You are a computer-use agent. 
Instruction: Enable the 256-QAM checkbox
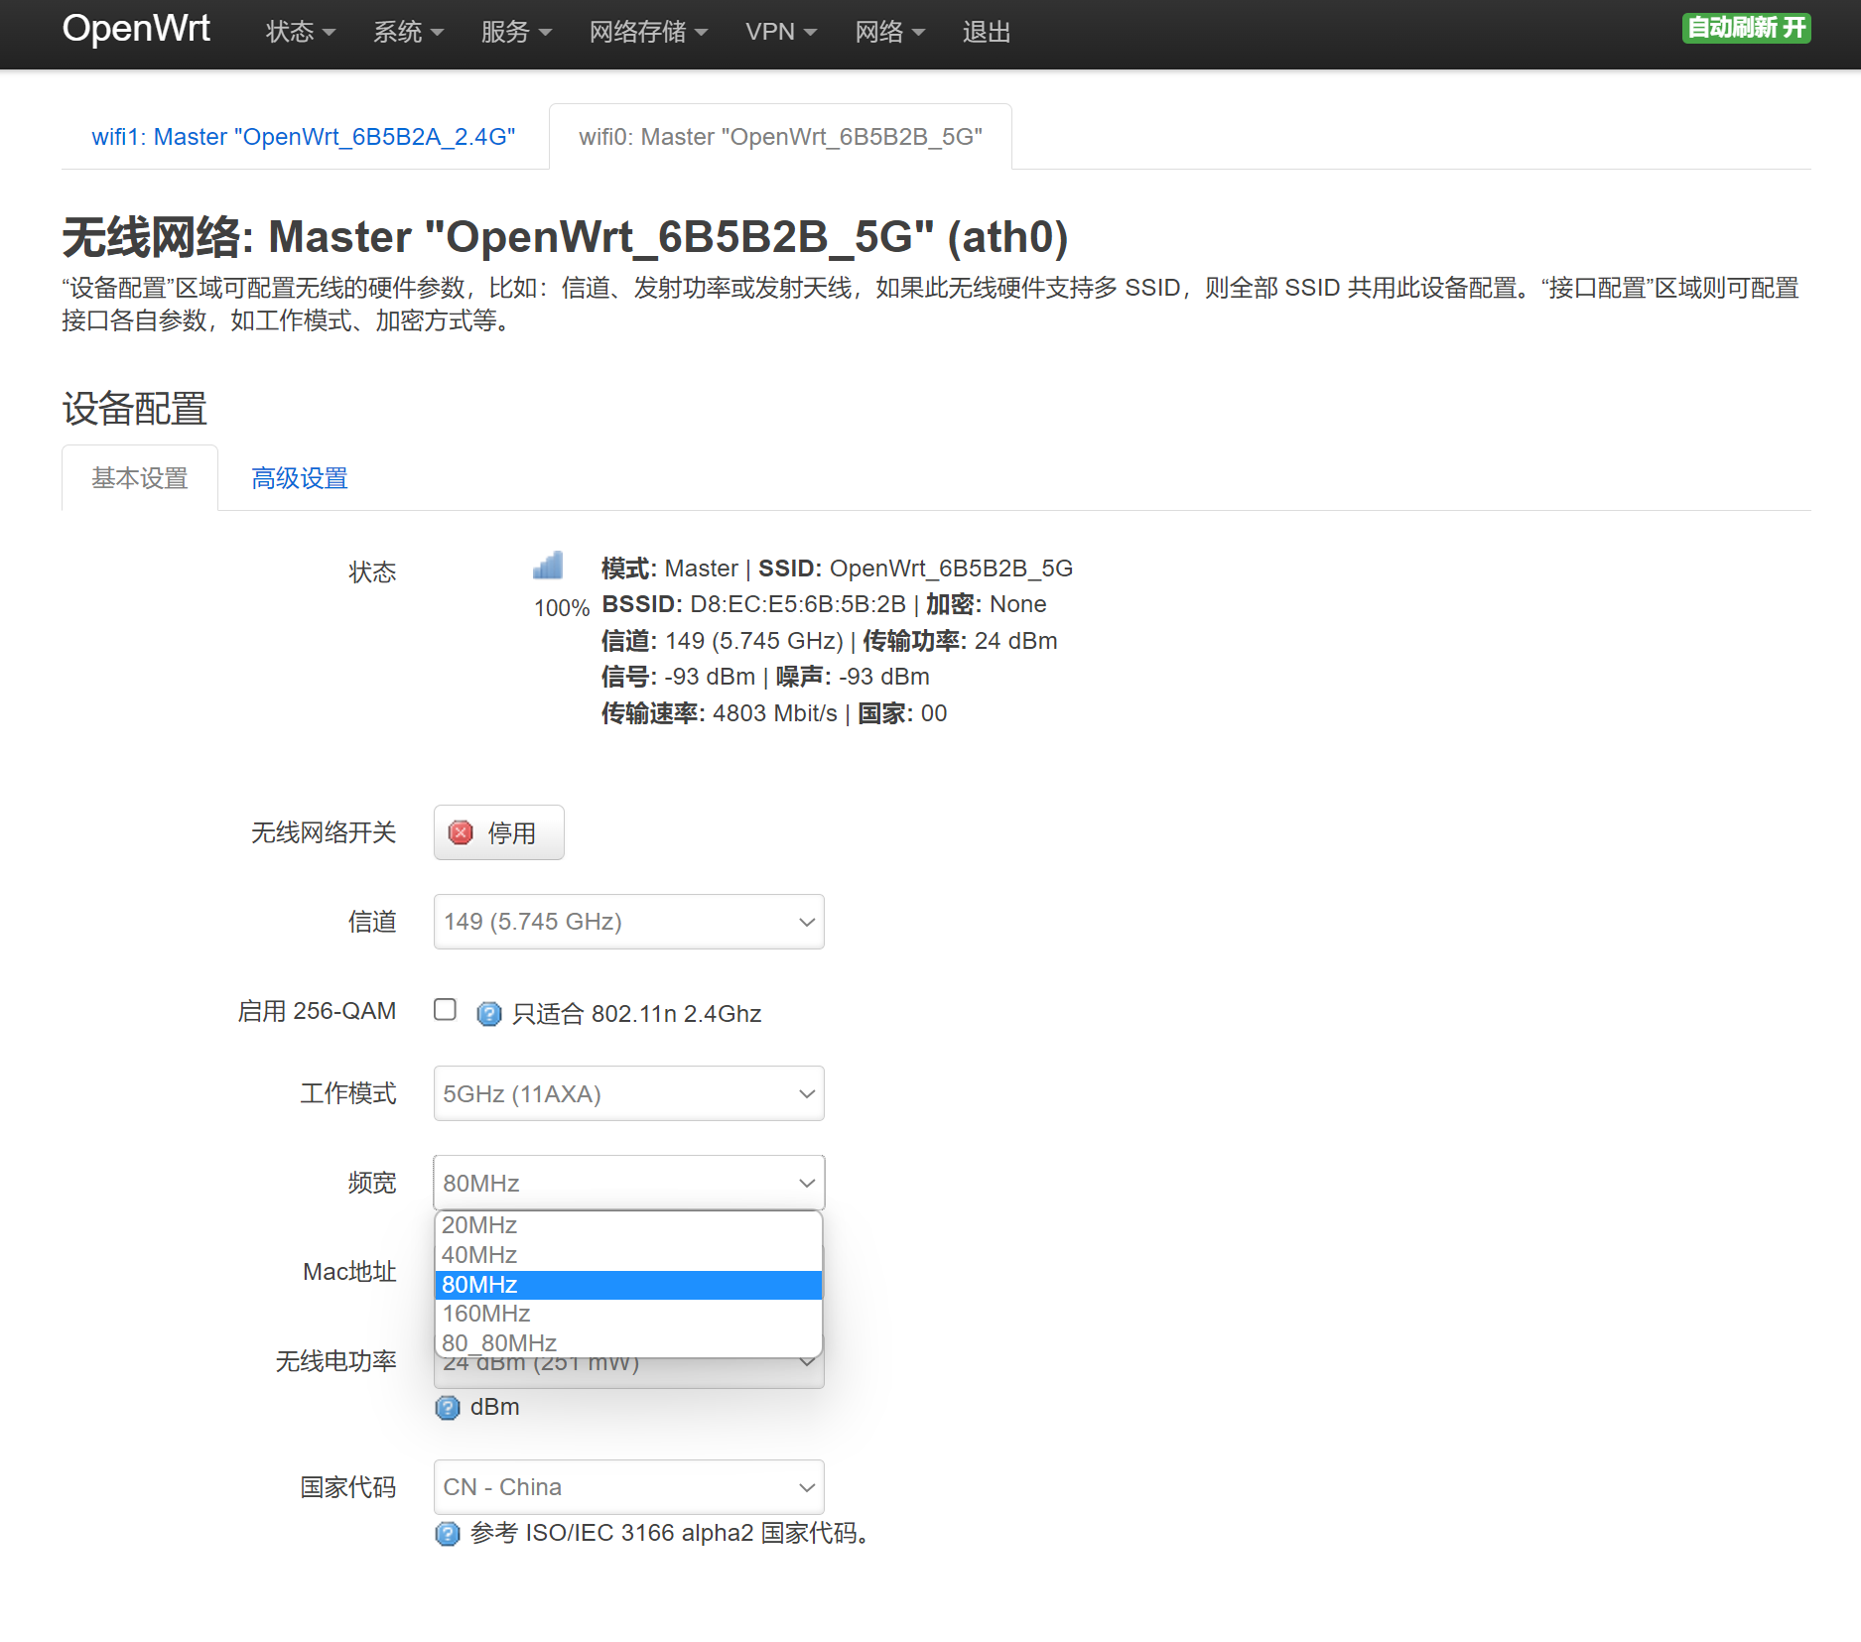point(445,1010)
